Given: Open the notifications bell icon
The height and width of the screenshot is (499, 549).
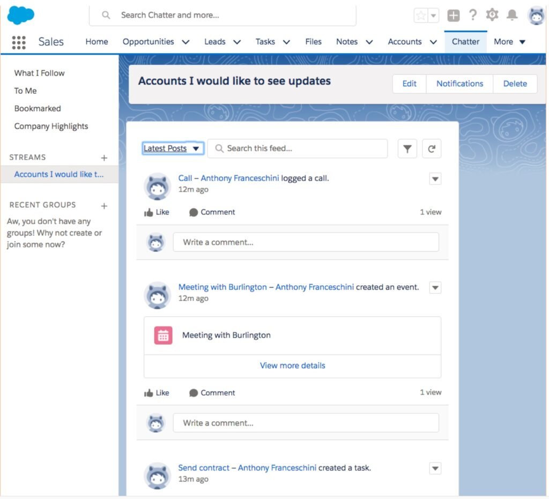Looking at the screenshot, I should click(x=512, y=15).
